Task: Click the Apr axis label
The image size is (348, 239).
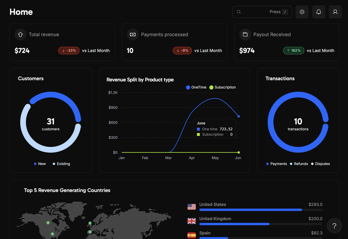Action: coord(192,158)
